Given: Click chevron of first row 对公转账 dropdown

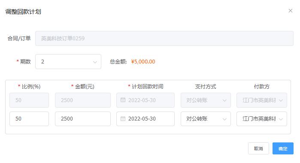Looking at the screenshot, I should [224, 100].
